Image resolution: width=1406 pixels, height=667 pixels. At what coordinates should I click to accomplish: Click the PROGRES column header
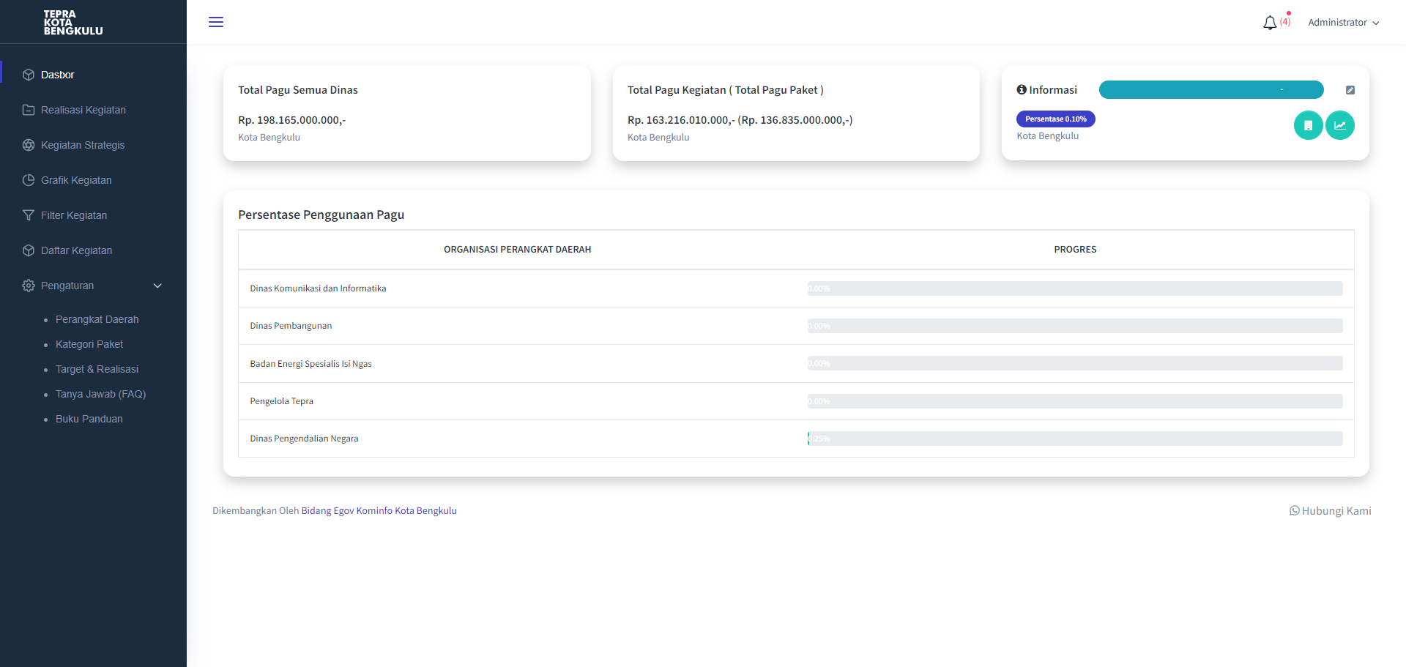[x=1075, y=250]
